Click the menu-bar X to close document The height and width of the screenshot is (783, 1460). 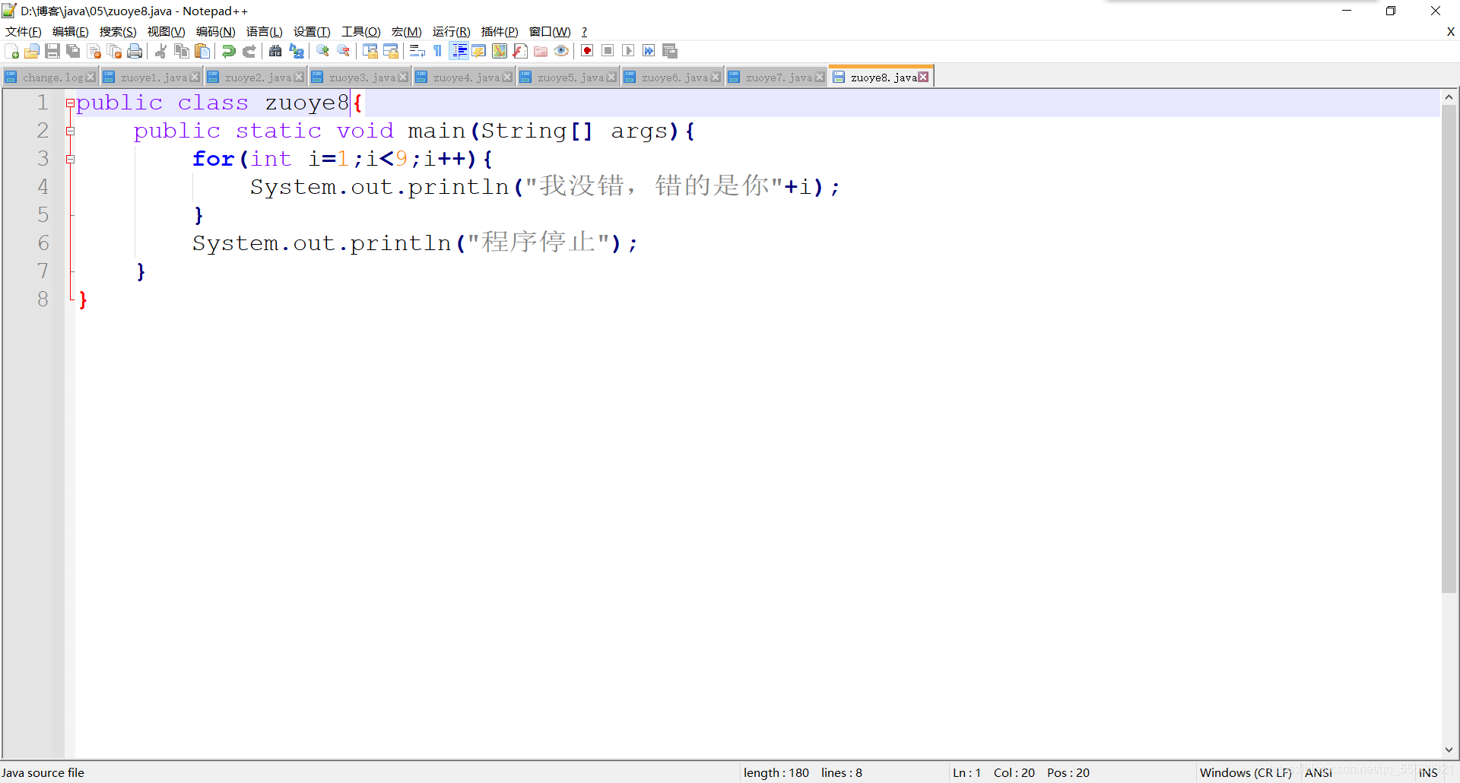[x=1450, y=32]
